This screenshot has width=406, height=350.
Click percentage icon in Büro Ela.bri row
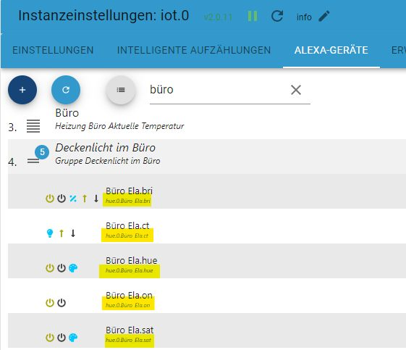click(x=73, y=199)
